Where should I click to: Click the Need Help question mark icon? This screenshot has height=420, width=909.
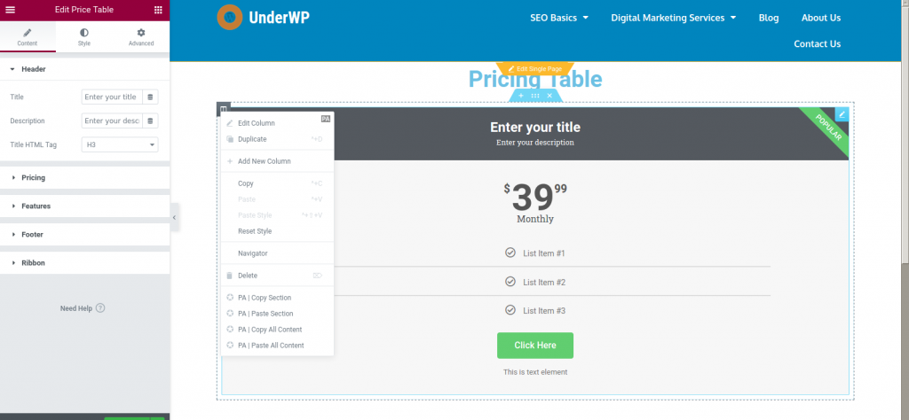100,308
